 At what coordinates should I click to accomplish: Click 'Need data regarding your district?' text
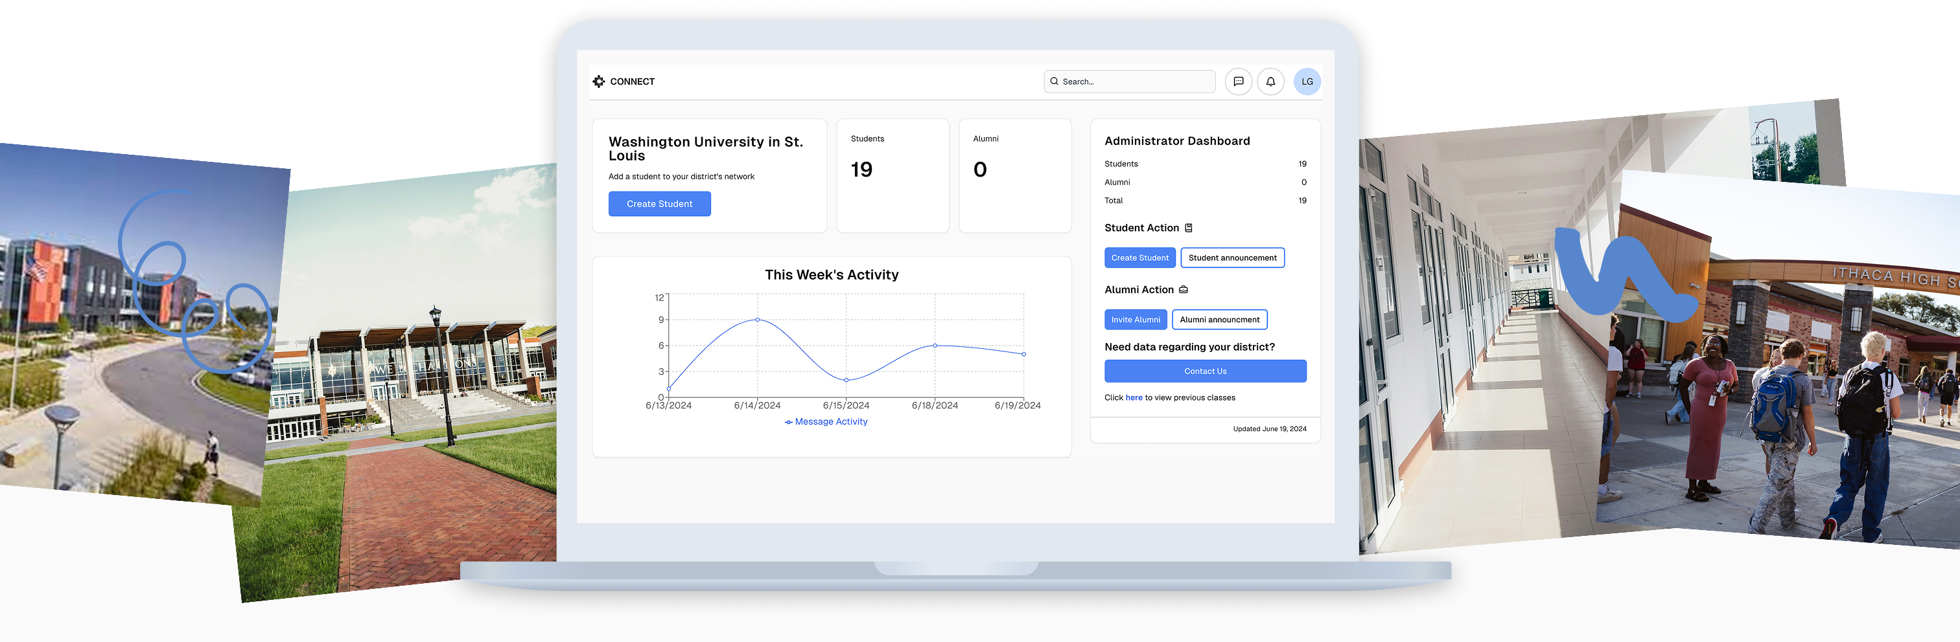pos(1189,348)
